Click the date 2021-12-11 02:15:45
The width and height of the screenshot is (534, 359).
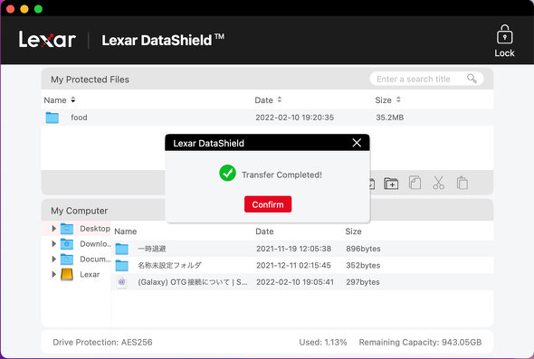coord(293,266)
